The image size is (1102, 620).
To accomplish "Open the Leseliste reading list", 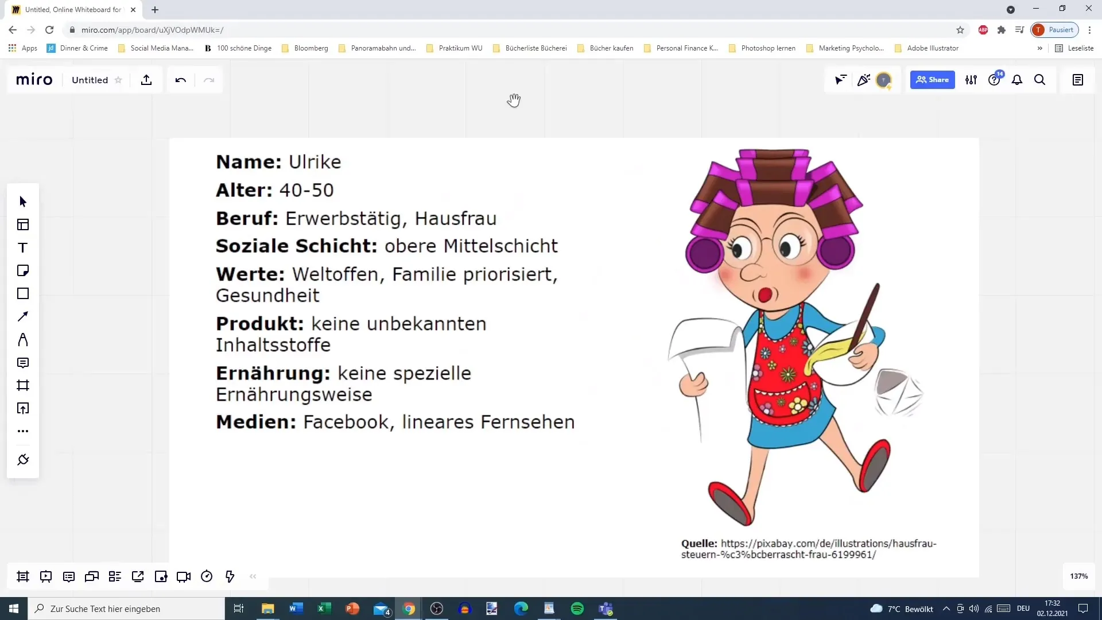I will pyautogui.click(x=1074, y=48).
